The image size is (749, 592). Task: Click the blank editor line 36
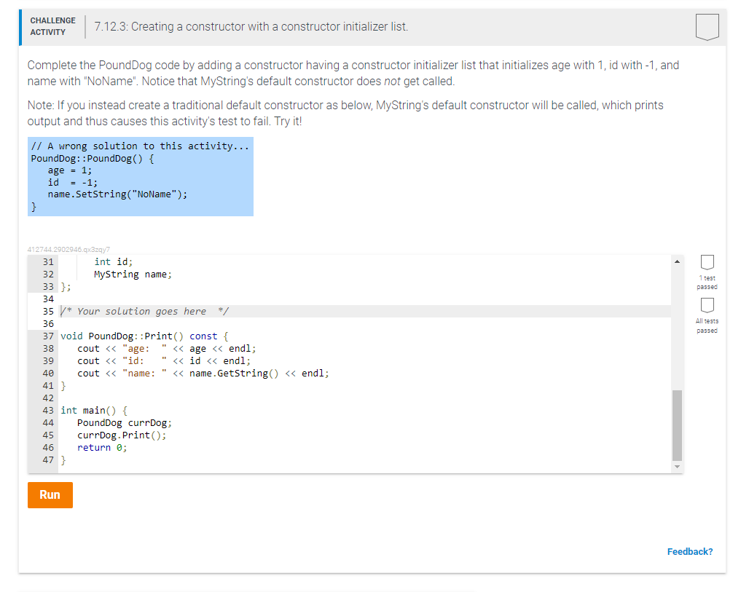366,324
